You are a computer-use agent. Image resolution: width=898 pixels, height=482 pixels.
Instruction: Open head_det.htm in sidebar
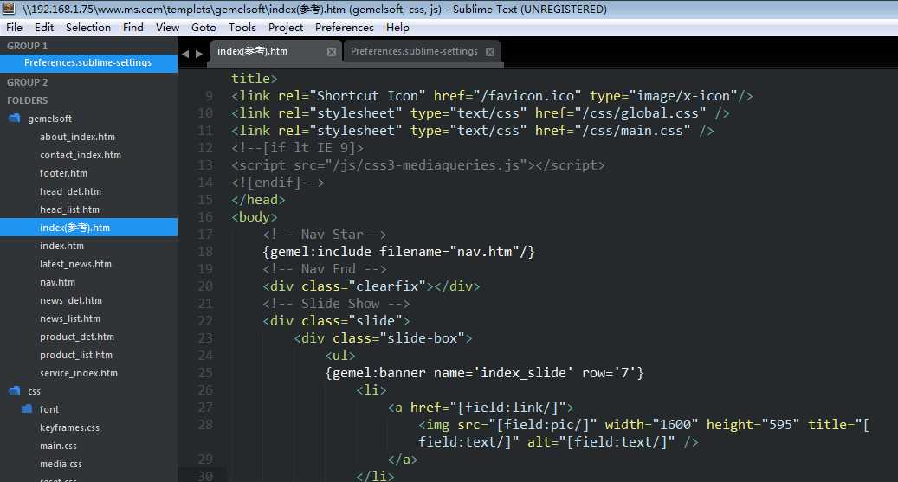pos(70,191)
